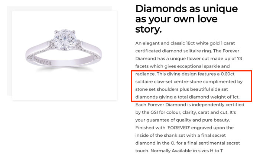Image resolution: width=260 pixels, height=159 pixels.
Task: Click the heading line 'as your own love'
Action: [x=176, y=19]
